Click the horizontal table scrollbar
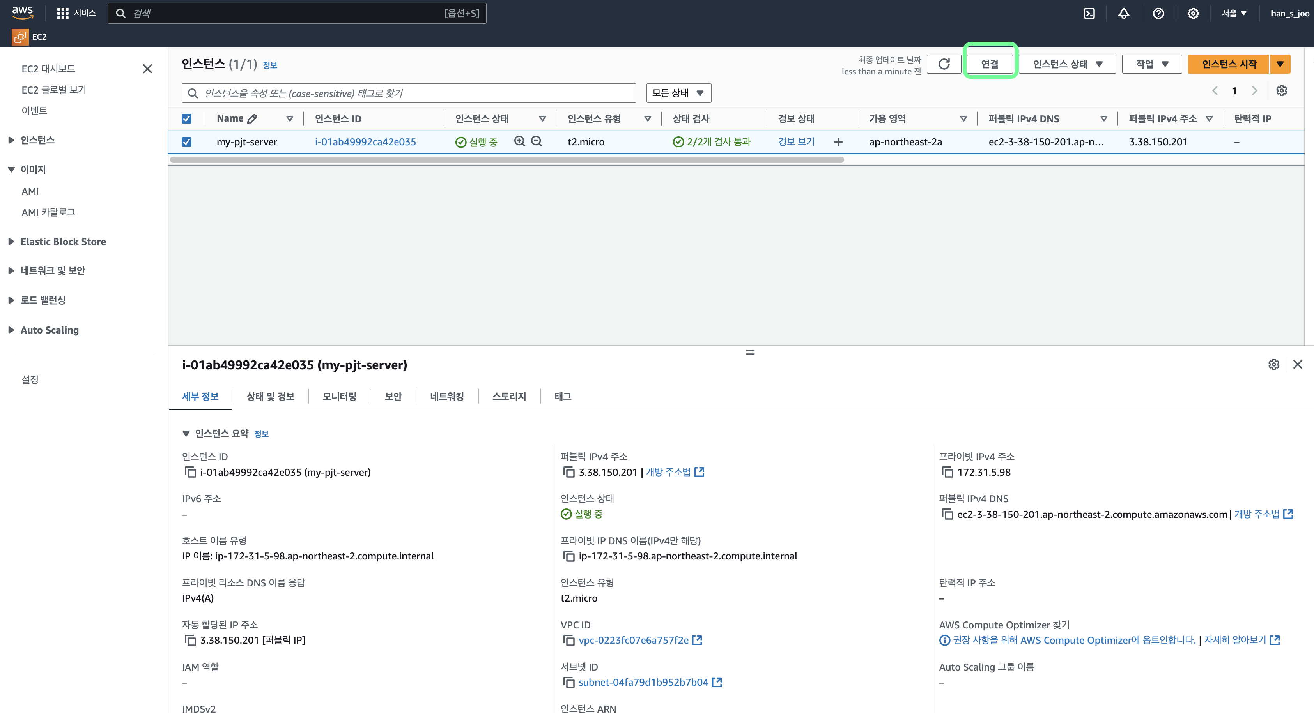This screenshot has width=1314, height=713. tap(506, 159)
